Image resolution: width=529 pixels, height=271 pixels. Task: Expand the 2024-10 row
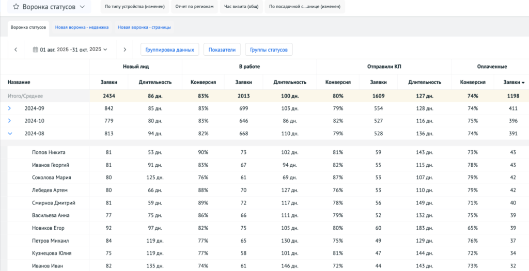pos(9,121)
